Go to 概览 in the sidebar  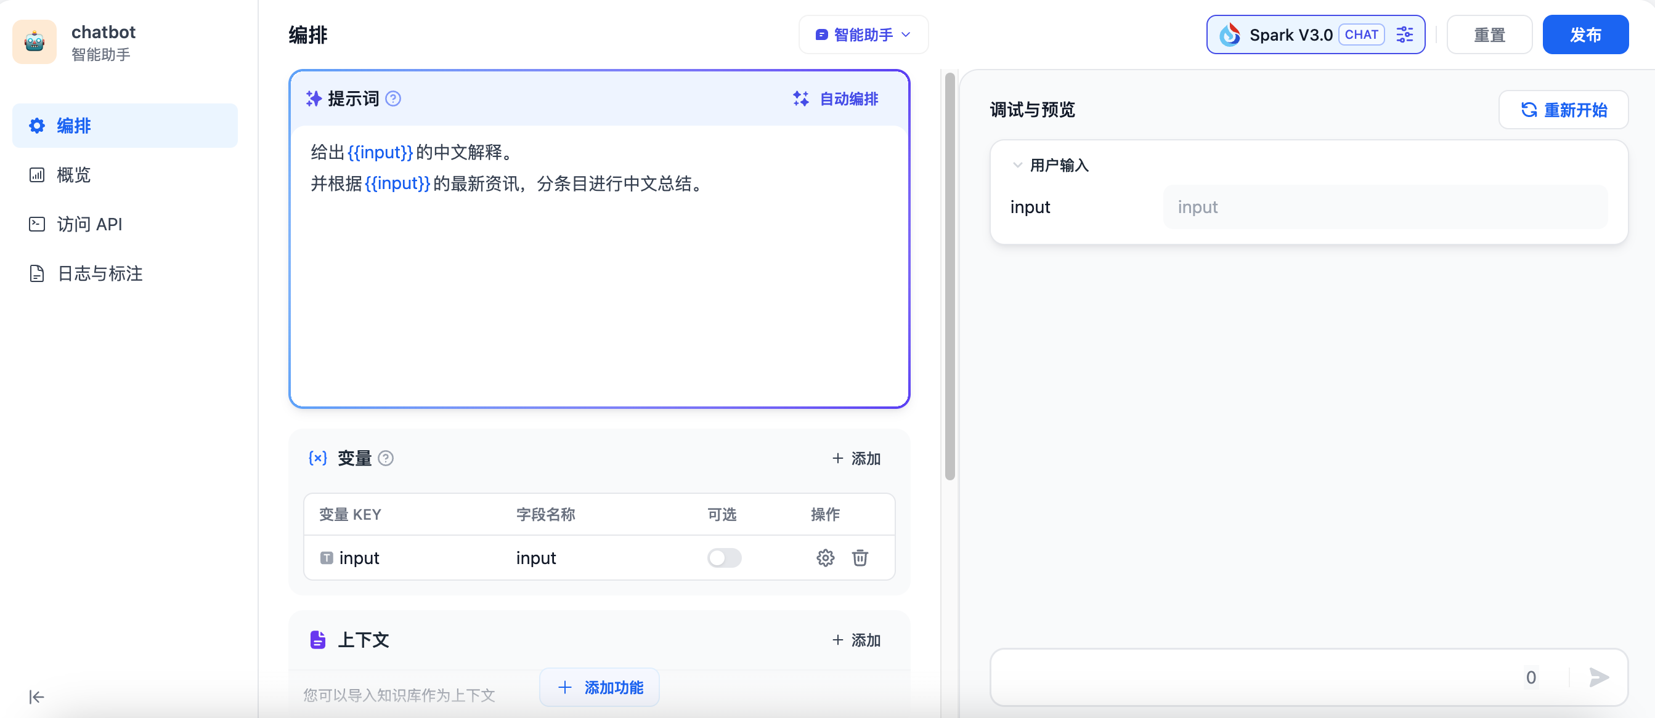point(74,175)
